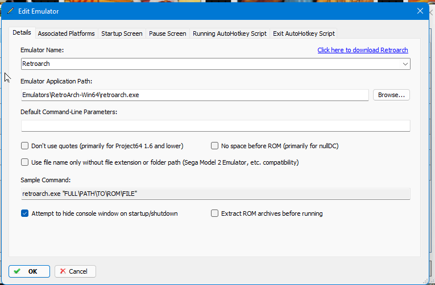Open Running AutoHotkey Script tab

coord(230,33)
